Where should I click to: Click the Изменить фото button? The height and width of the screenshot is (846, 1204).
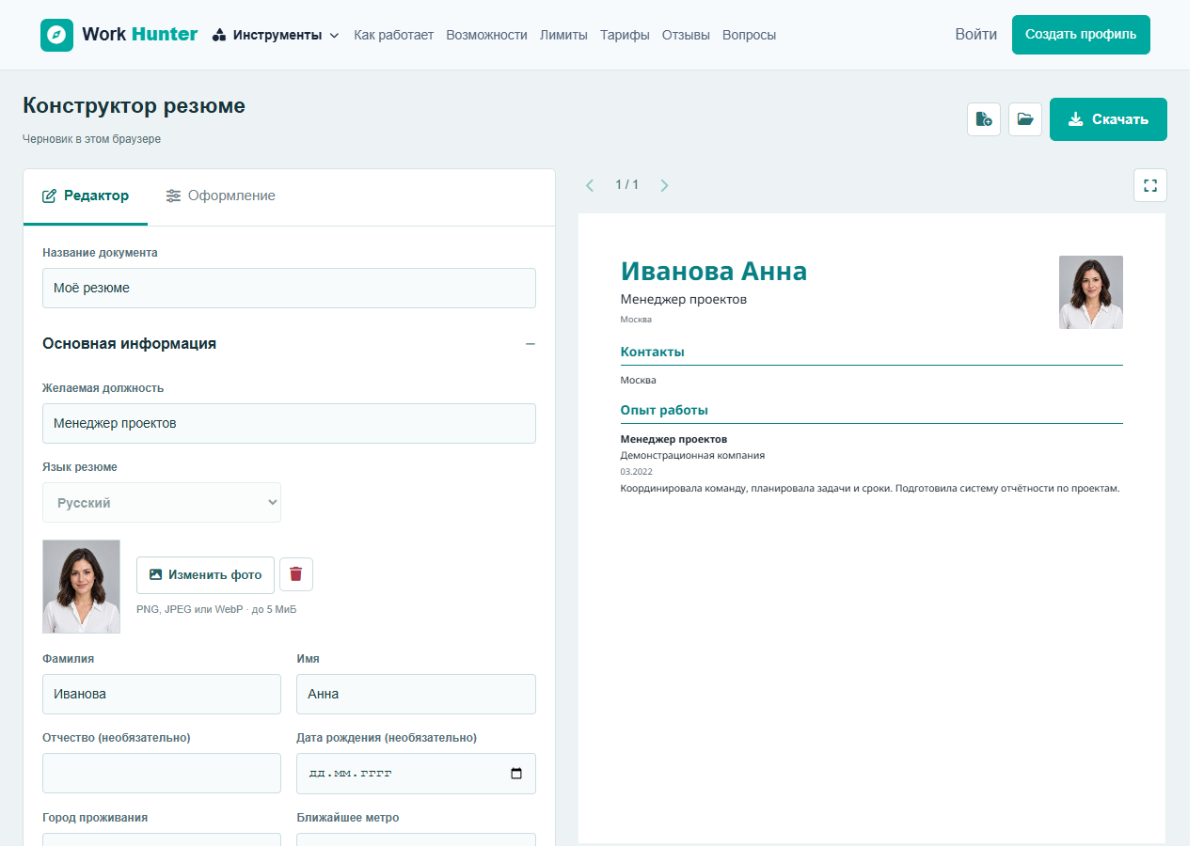coord(205,575)
